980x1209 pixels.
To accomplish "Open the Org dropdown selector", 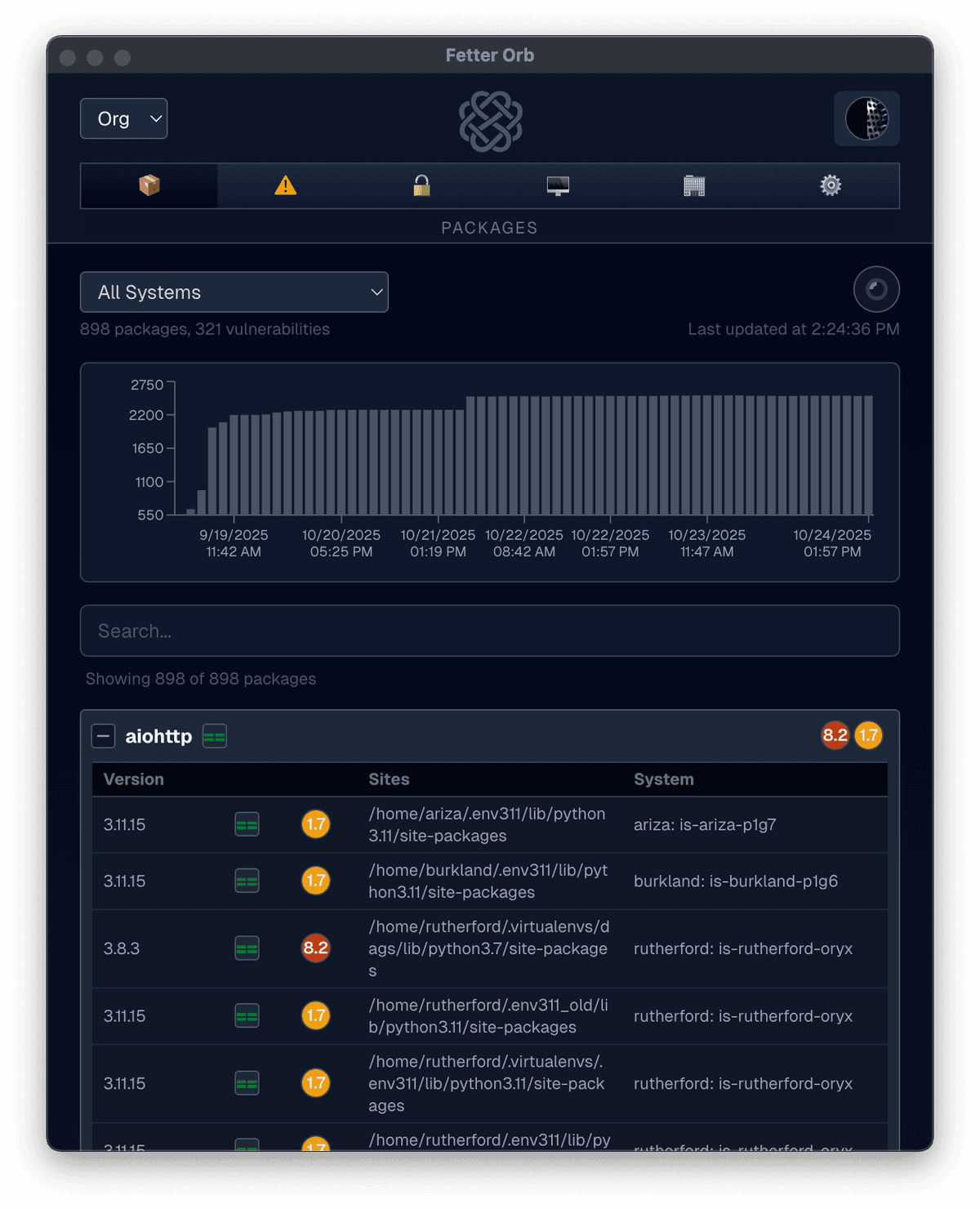I will pyautogui.click(x=124, y=119).
